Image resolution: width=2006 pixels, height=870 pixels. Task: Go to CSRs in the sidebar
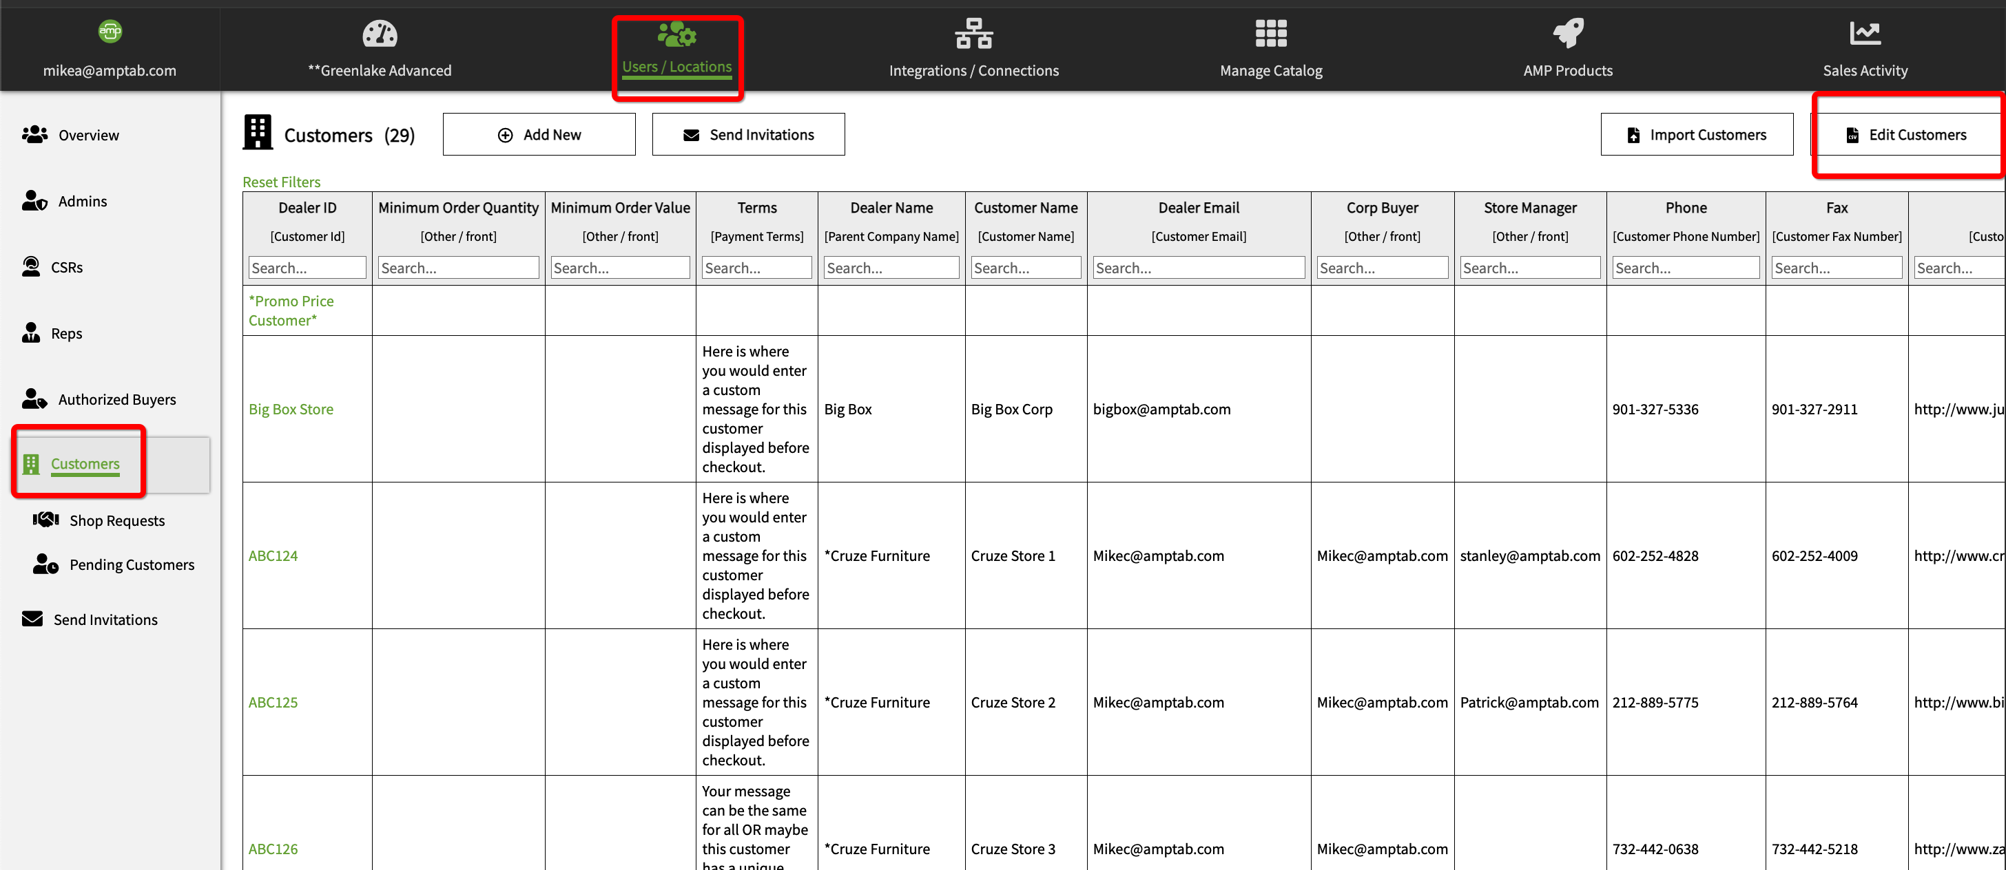(66, 268)
